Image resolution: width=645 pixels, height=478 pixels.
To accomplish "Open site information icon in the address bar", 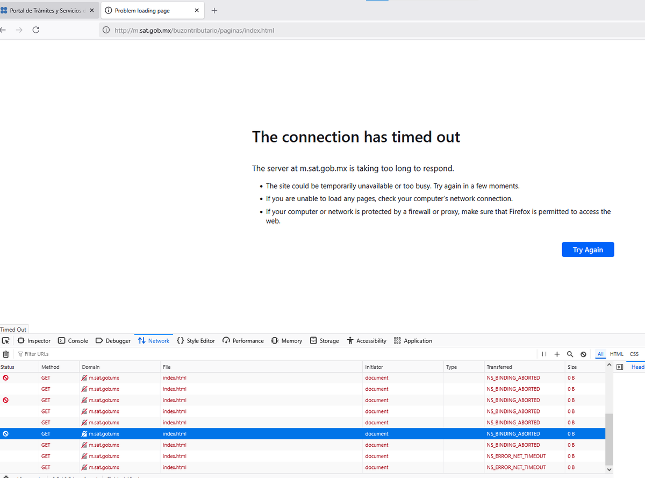I will (106, 30).
